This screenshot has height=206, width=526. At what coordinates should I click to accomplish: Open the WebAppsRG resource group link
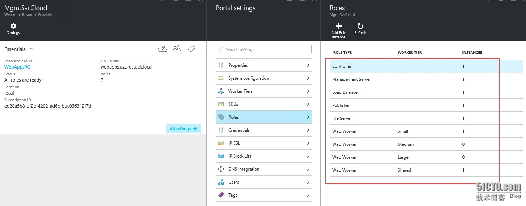(17, 67)
